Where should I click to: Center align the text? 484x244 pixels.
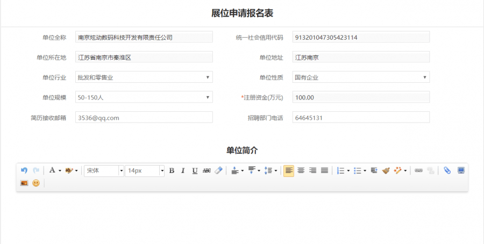(x=301, y=170)
